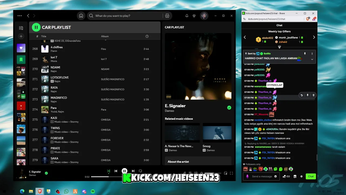This screenshot has width=346, height=195.
Task: Open Brave Shields icon in chat window
Action: pyautogui.click(x=308, y=19)
